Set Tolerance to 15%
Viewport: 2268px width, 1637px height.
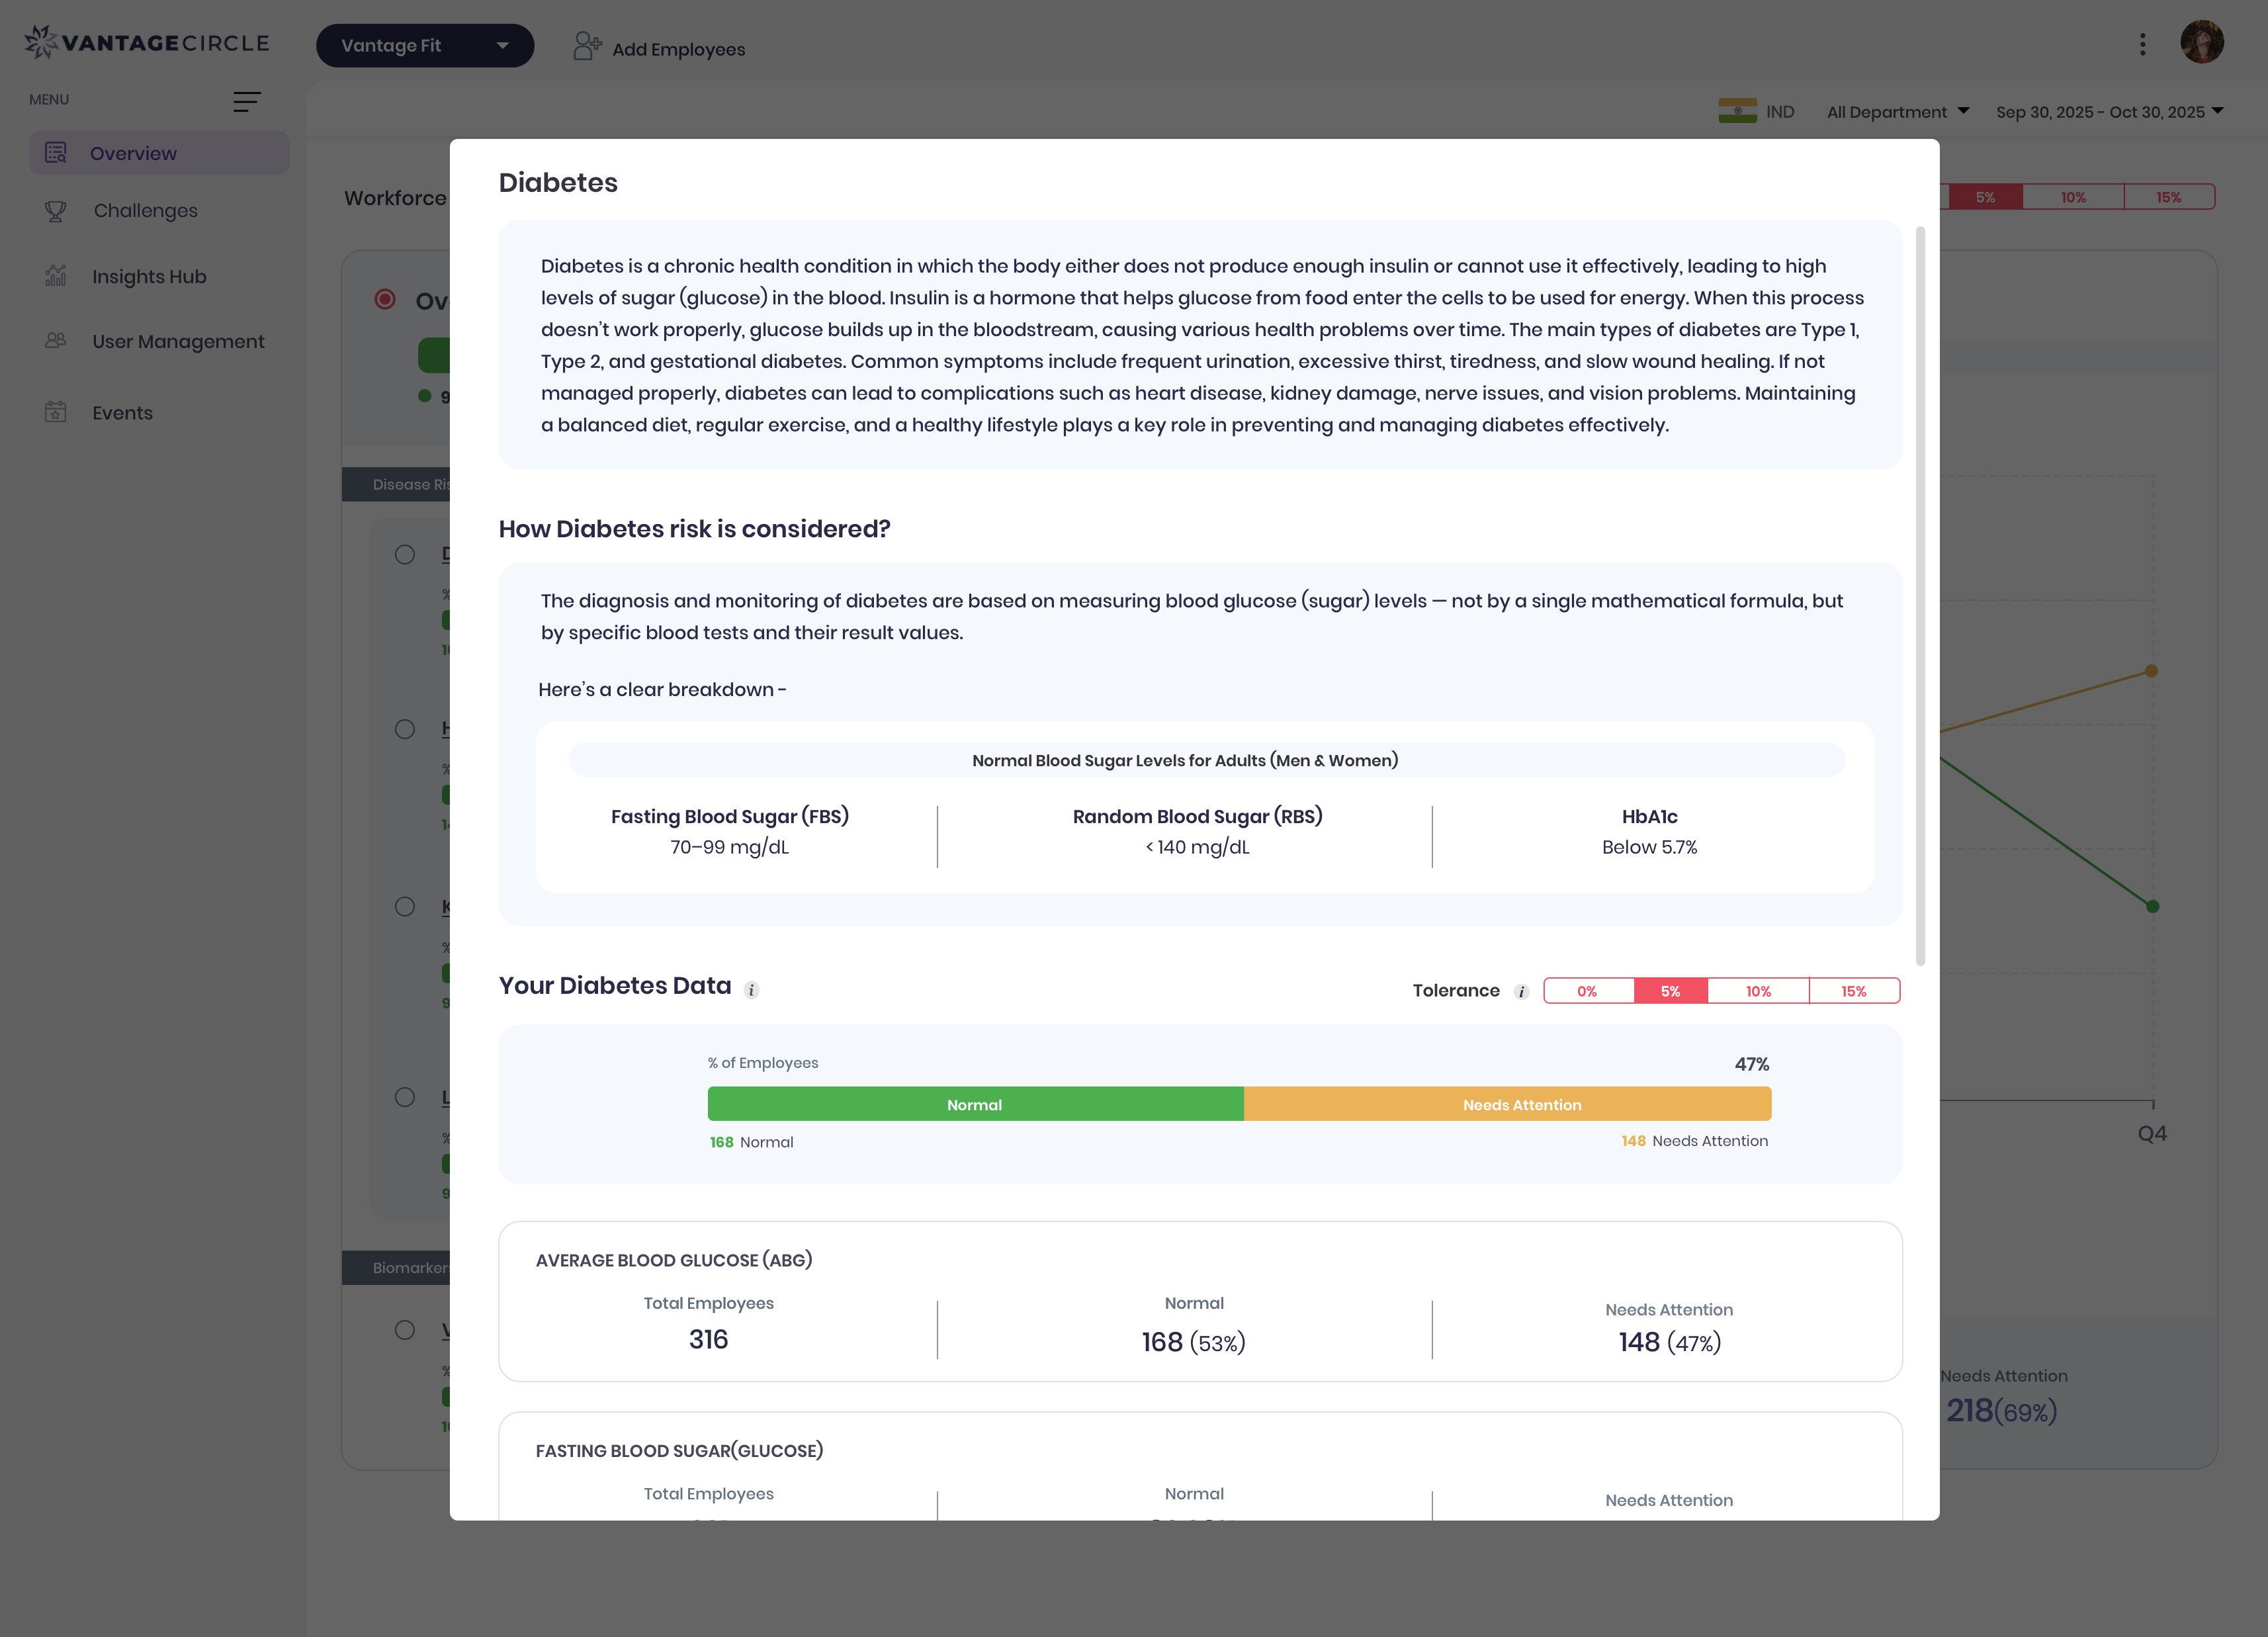coord(1853,990)
